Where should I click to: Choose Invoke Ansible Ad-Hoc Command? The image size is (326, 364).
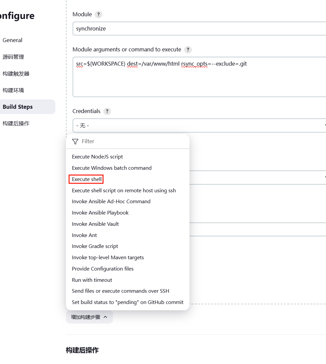coord(111,202)
